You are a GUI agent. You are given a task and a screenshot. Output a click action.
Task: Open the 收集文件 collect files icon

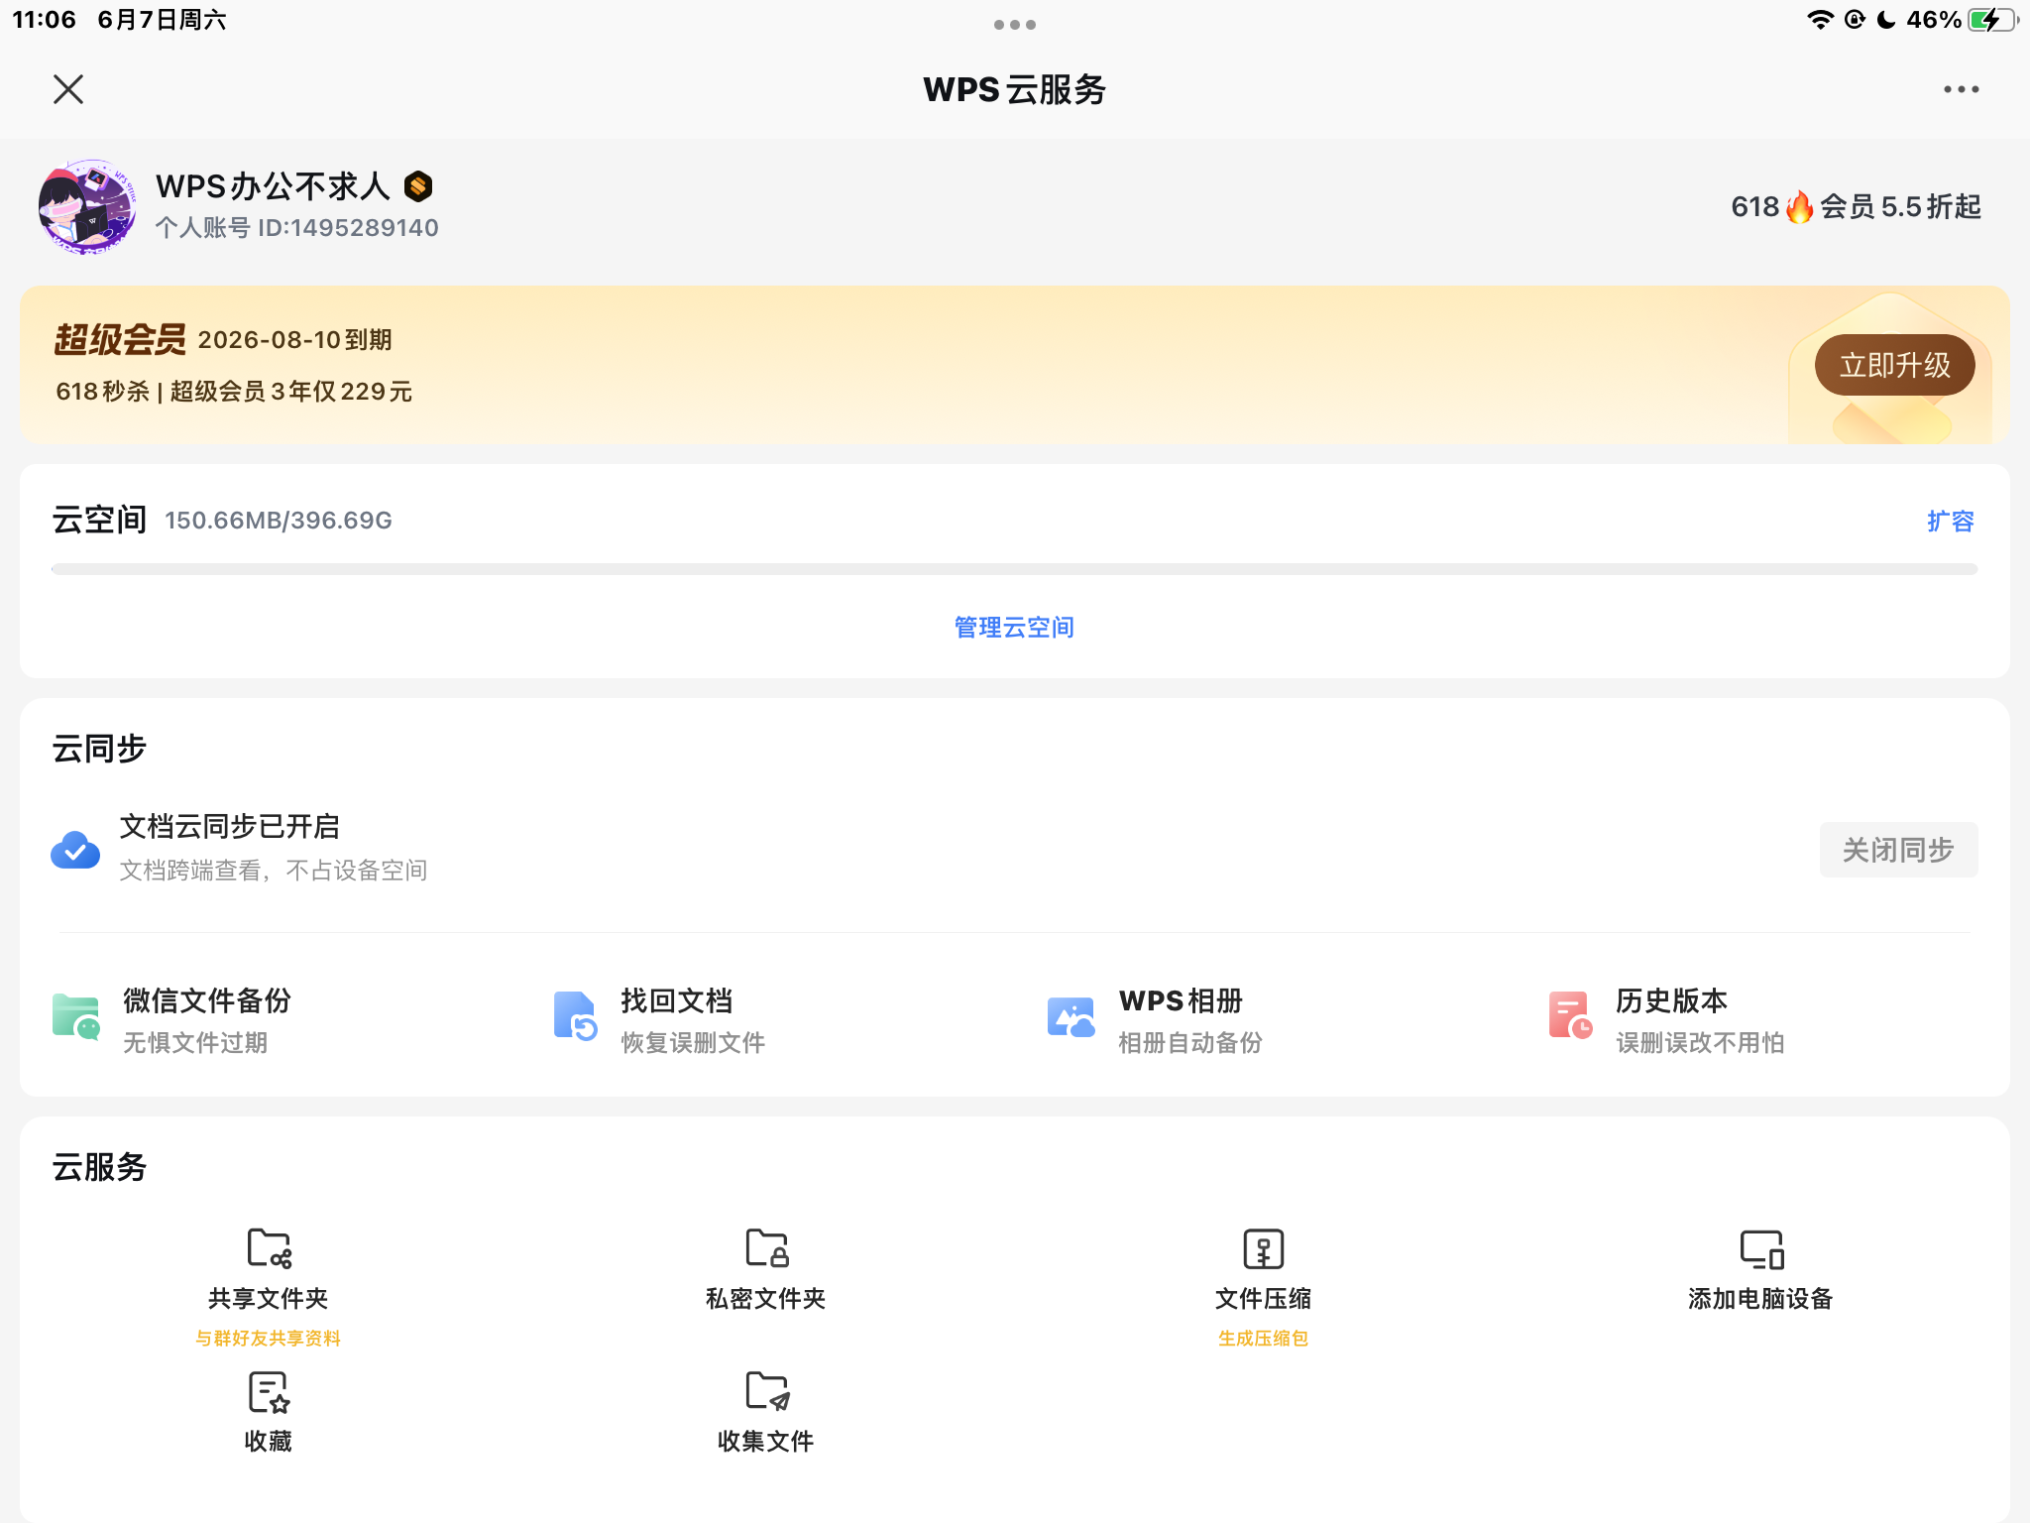[x=766, y=1391]
